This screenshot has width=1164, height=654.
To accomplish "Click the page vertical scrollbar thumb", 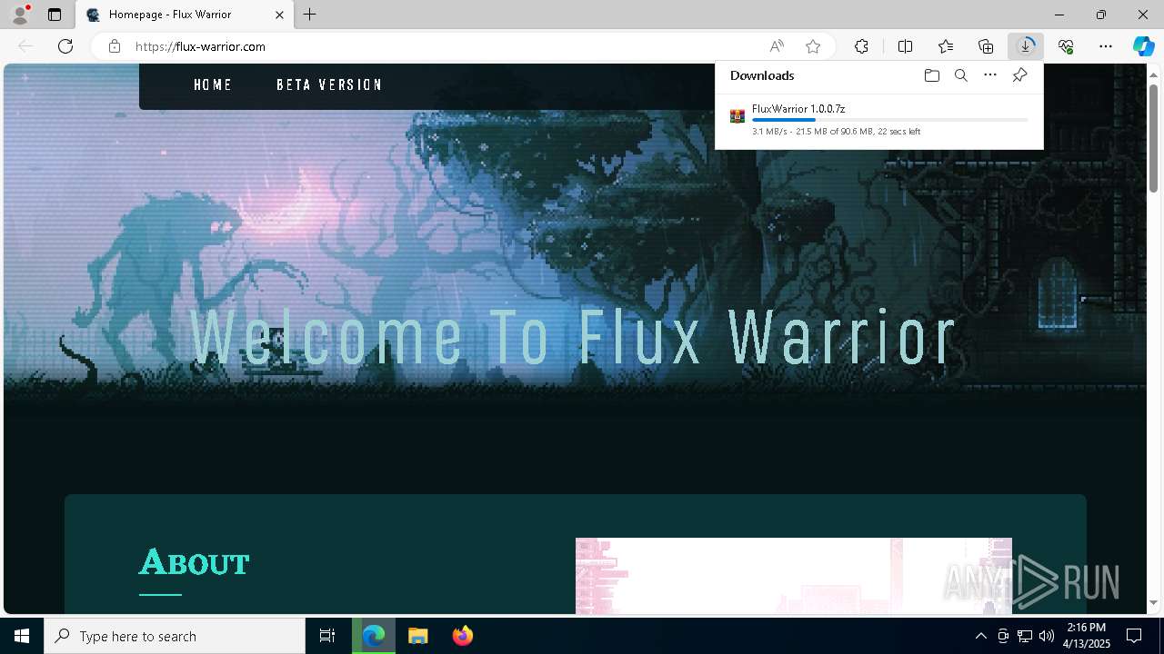I will 1154,138.
